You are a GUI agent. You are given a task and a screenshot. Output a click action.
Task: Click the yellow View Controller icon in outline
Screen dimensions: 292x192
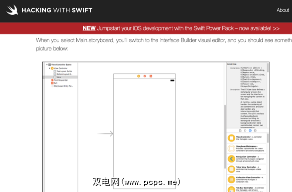click(52, 68)
